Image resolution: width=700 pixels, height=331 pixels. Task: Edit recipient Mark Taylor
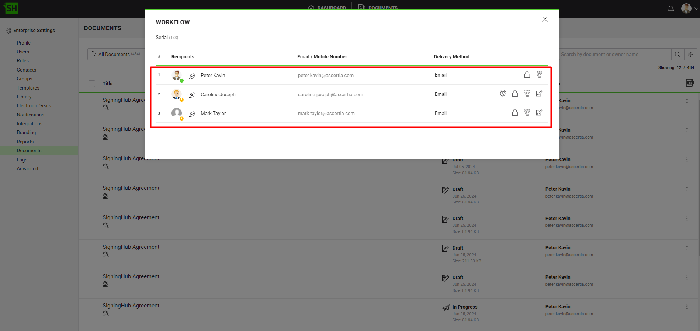pos(539,113)
